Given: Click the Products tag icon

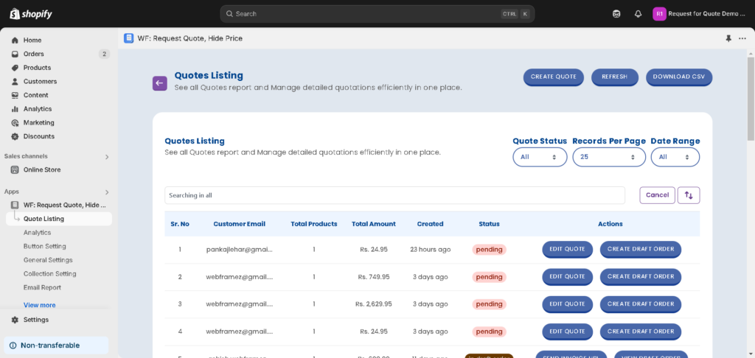Looking at the screenshot, I should click(15, 68).
